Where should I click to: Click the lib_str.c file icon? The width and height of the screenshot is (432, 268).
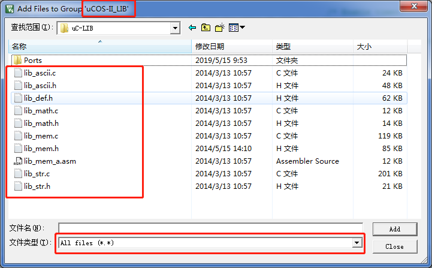(18, 173)
